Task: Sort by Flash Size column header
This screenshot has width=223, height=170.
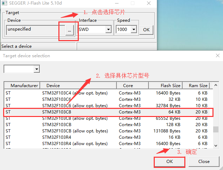Action: pos(166,85)
